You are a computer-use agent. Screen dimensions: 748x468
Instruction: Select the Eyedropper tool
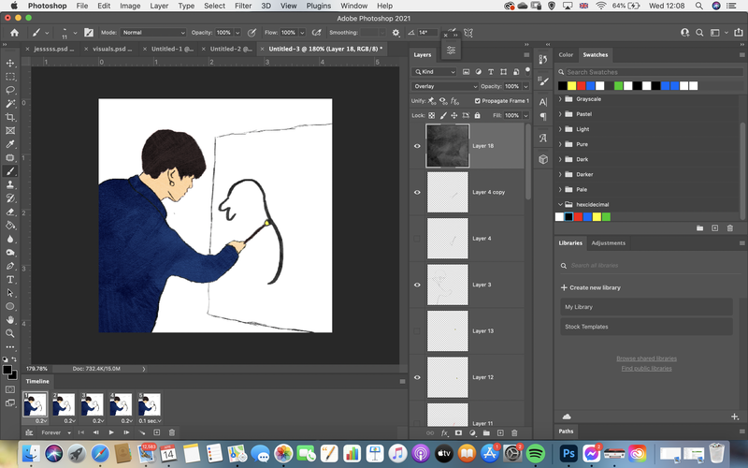click(10, 144)
